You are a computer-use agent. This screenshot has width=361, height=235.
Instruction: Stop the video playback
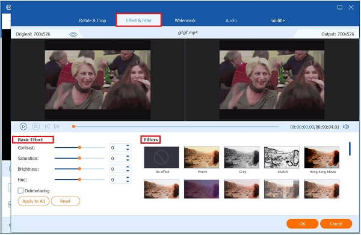coord(36,126)
